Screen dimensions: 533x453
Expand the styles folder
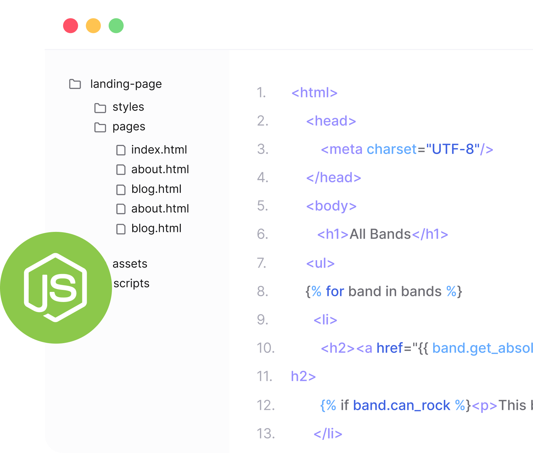128,107
